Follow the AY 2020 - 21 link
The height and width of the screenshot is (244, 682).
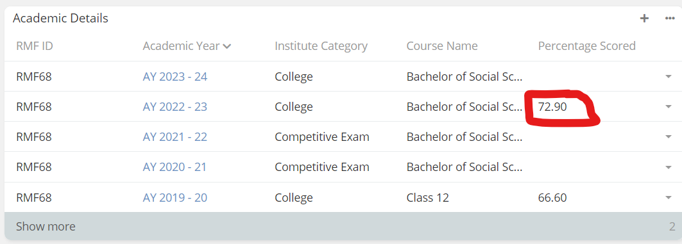click(x=175, y=167)
